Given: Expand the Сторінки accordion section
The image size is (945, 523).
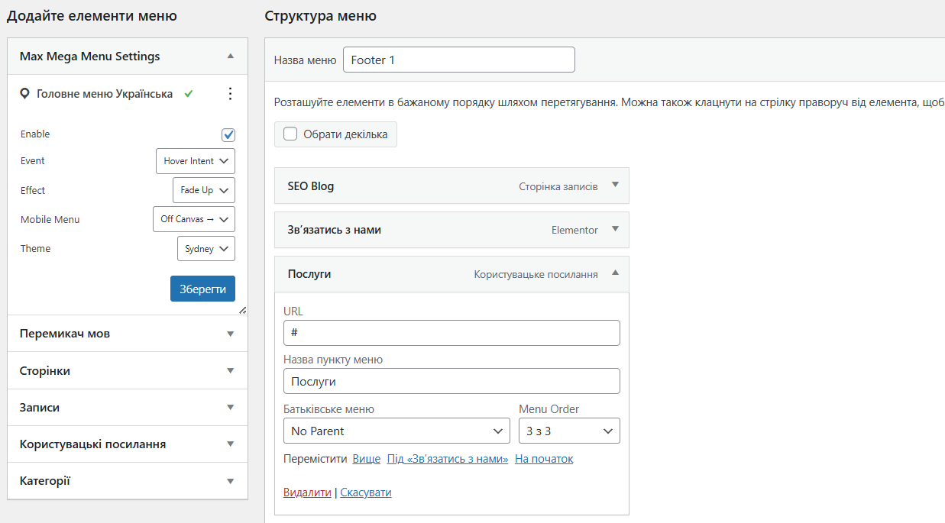Looking at the screenshot, I should pos(127,370).
